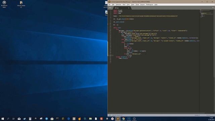Open the Edit menu
This screenshot has width=215, height=121.
pyautogui.click(x=113, y=4)
